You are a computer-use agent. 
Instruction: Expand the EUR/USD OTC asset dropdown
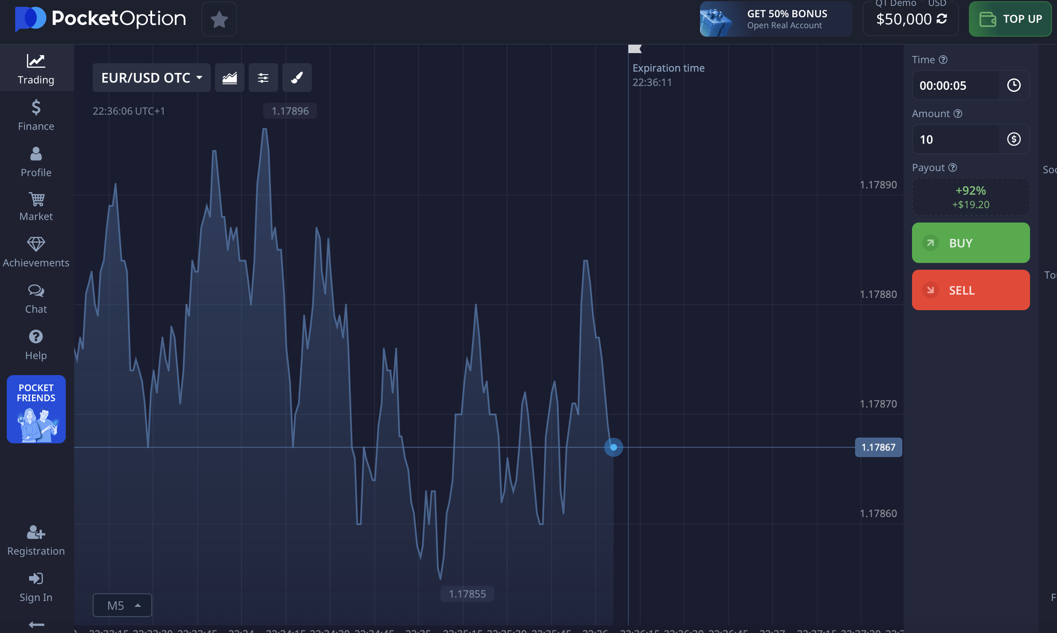(x=151, y=78)
